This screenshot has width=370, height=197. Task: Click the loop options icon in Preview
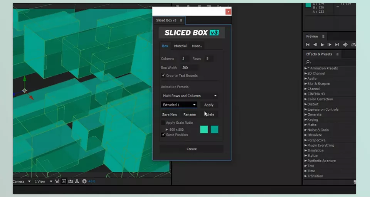pyautogui.click(x=353, y=45)
